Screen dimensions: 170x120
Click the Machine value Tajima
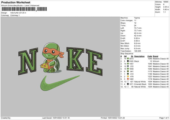click(137, 18)
